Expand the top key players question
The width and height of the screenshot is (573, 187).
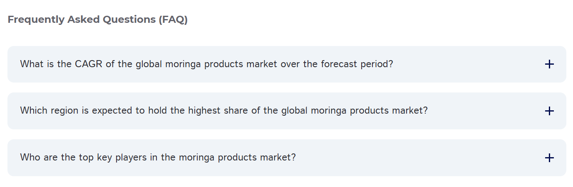[x=158, y=158]
